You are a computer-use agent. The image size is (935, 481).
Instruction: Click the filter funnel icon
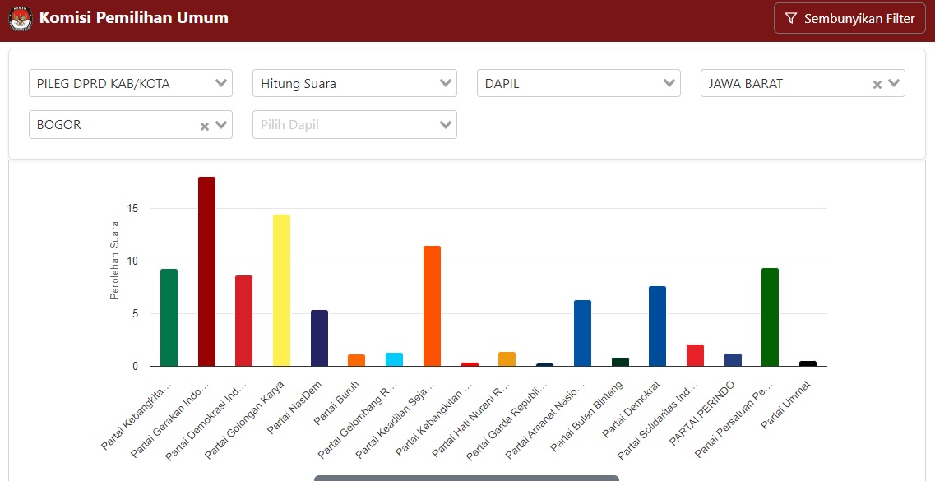791,18
